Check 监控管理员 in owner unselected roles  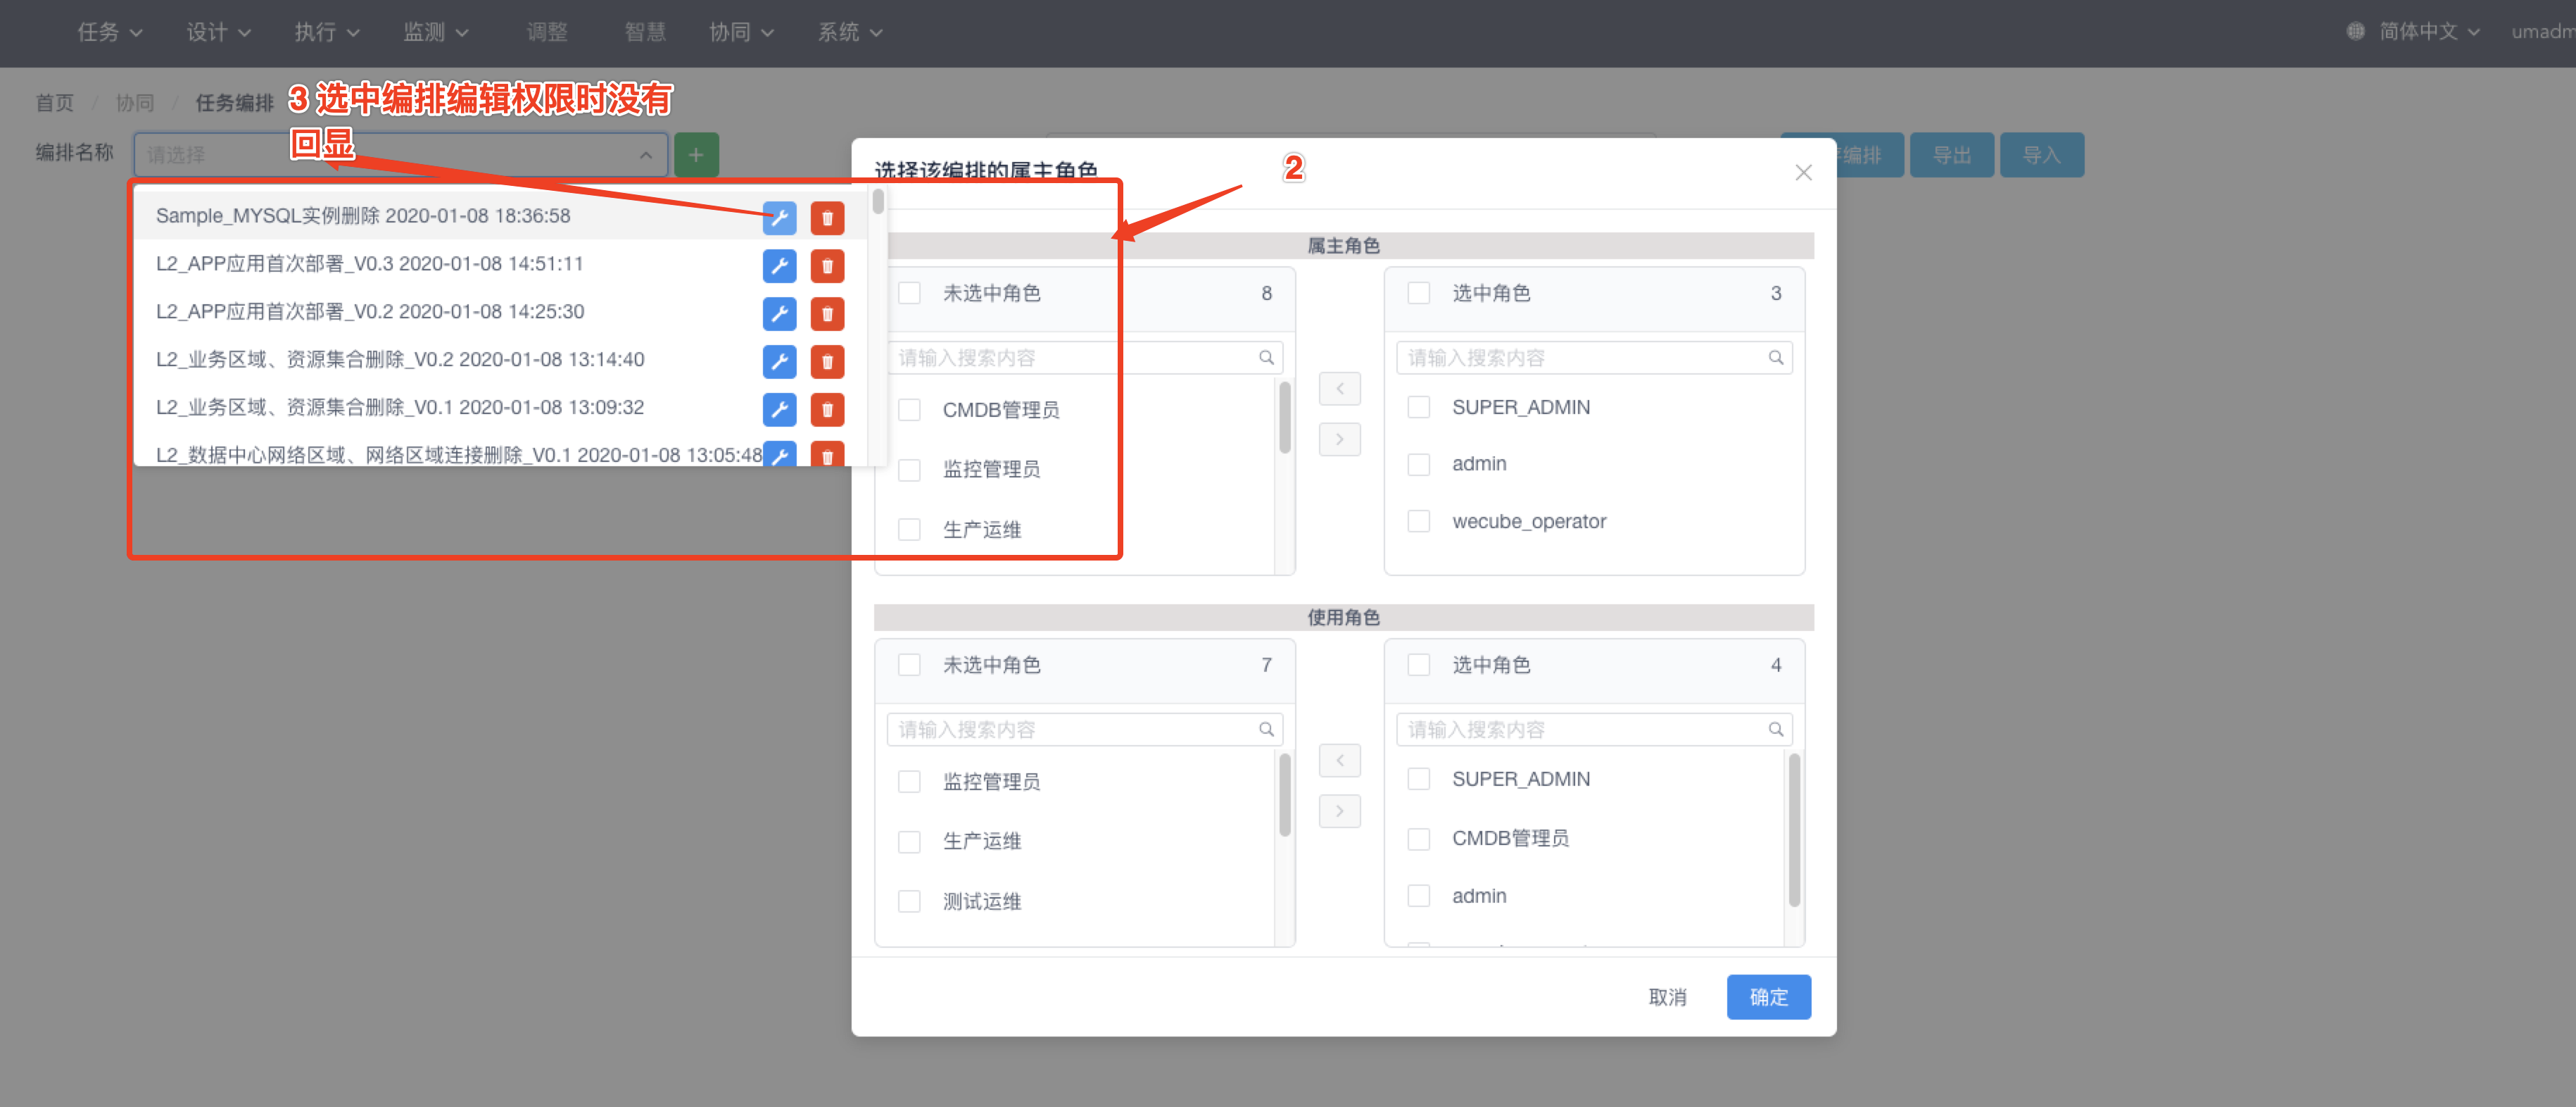[x=909, y=470]
